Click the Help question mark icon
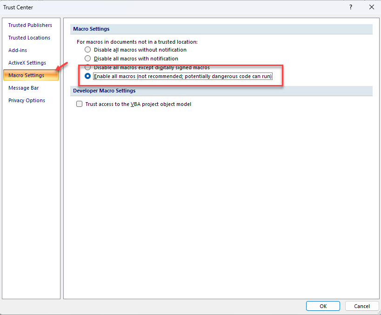 coord(350,7)
